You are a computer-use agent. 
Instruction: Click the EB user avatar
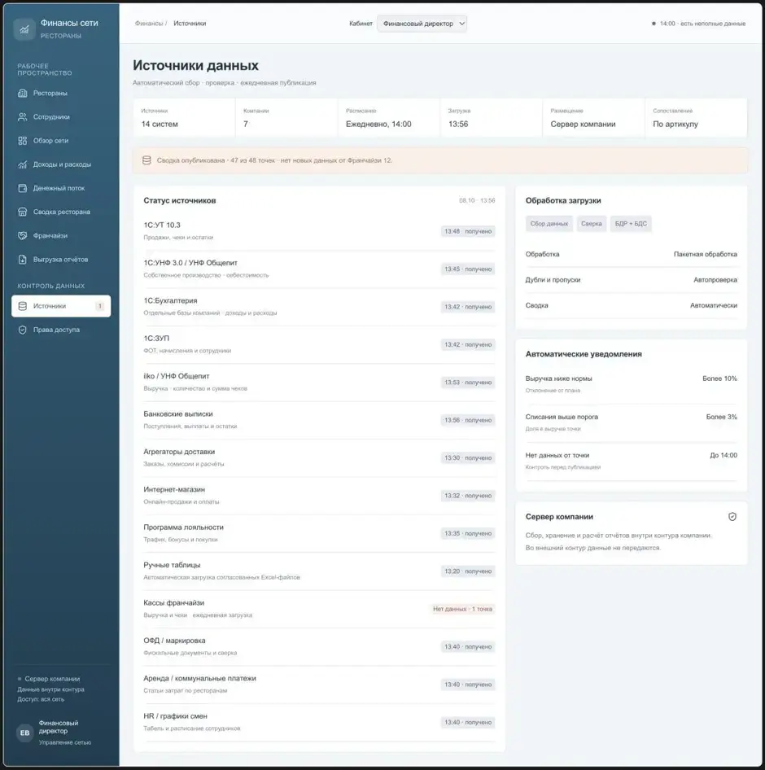[x=24, y=733]
